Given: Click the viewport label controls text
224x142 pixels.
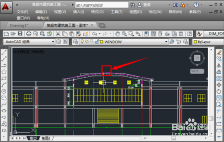Looking at the screenshot, I should pyautogui.click(x=29, y=52).
